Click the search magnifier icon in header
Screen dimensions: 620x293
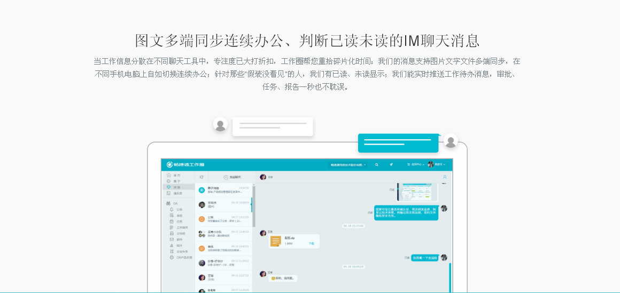tap(377, 165)
